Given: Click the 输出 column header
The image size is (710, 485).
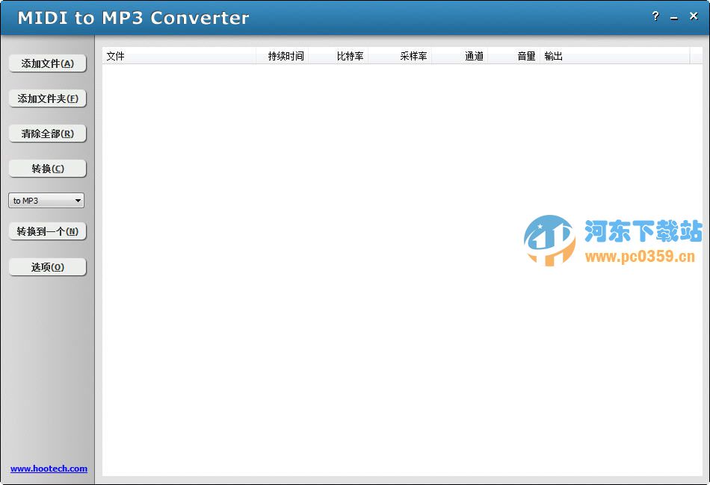Looking at the screenshot, I should (x=554, y=55).
